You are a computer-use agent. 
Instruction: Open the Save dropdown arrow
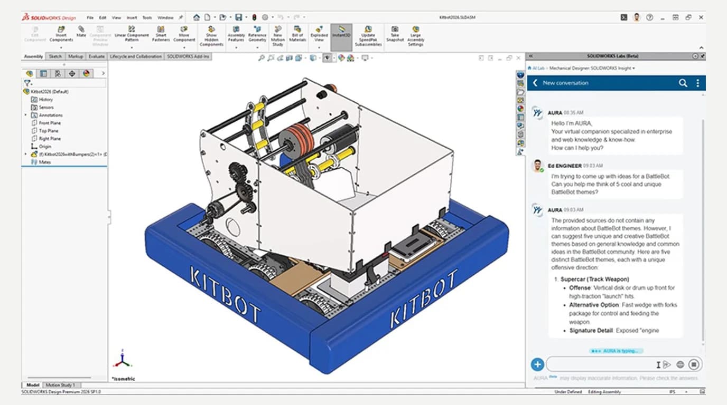[246, 17]
